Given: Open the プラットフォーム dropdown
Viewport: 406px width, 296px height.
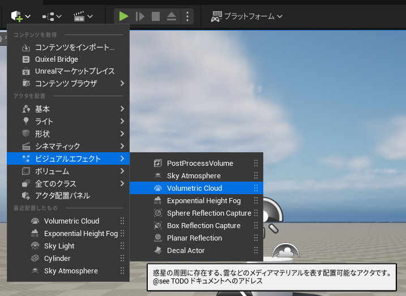Looking at the screenshot, I should 247,16.
